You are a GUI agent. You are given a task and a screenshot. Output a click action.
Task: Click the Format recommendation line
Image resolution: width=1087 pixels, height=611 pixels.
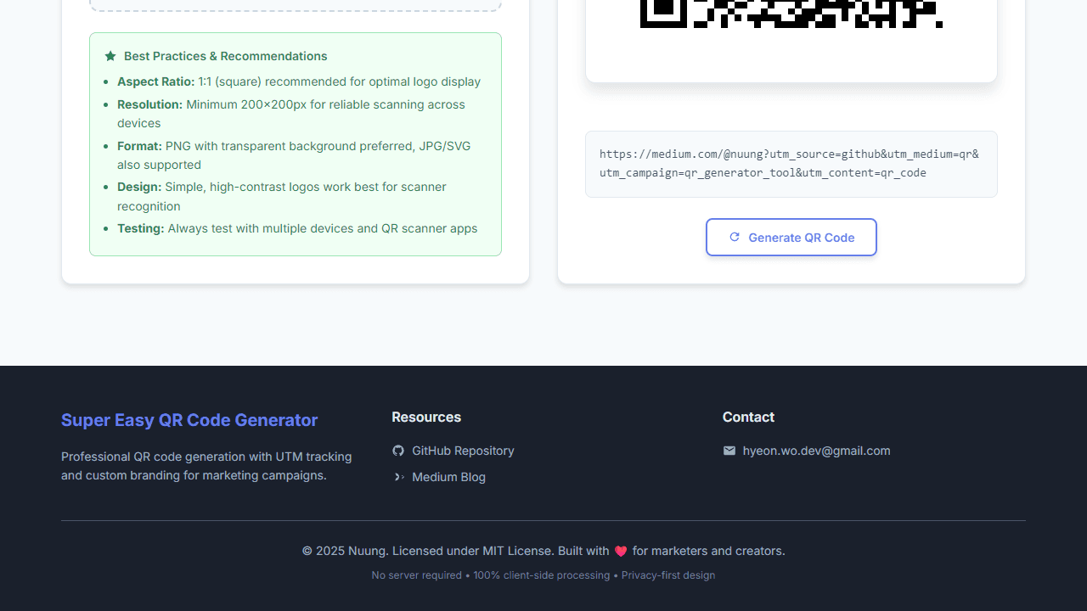tap(294, 155)
